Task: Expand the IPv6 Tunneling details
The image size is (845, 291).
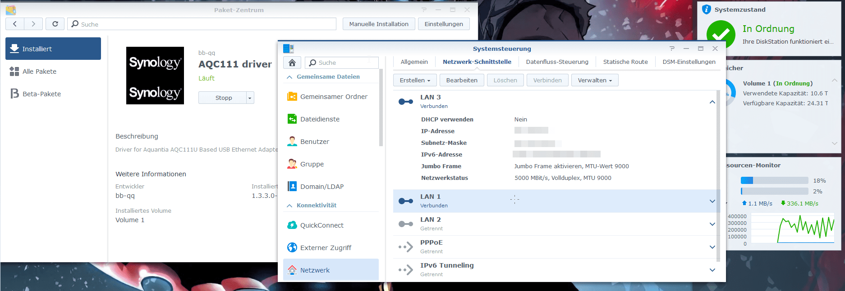Action: [712, 270]
